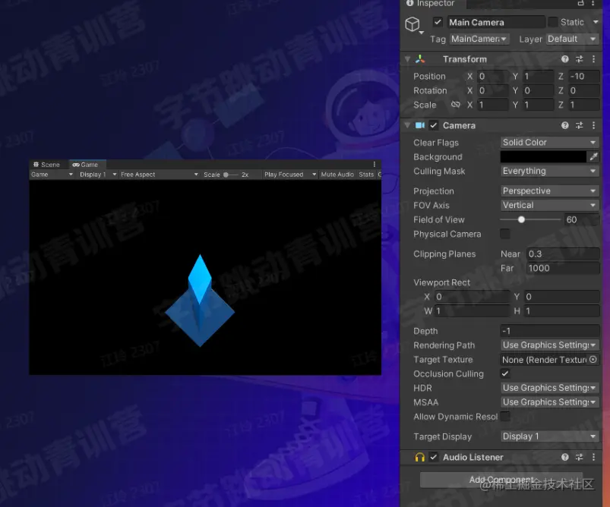610x507 pixels.
Task: Open the FOV Axis dropdown
Action: tap(549, 205)
